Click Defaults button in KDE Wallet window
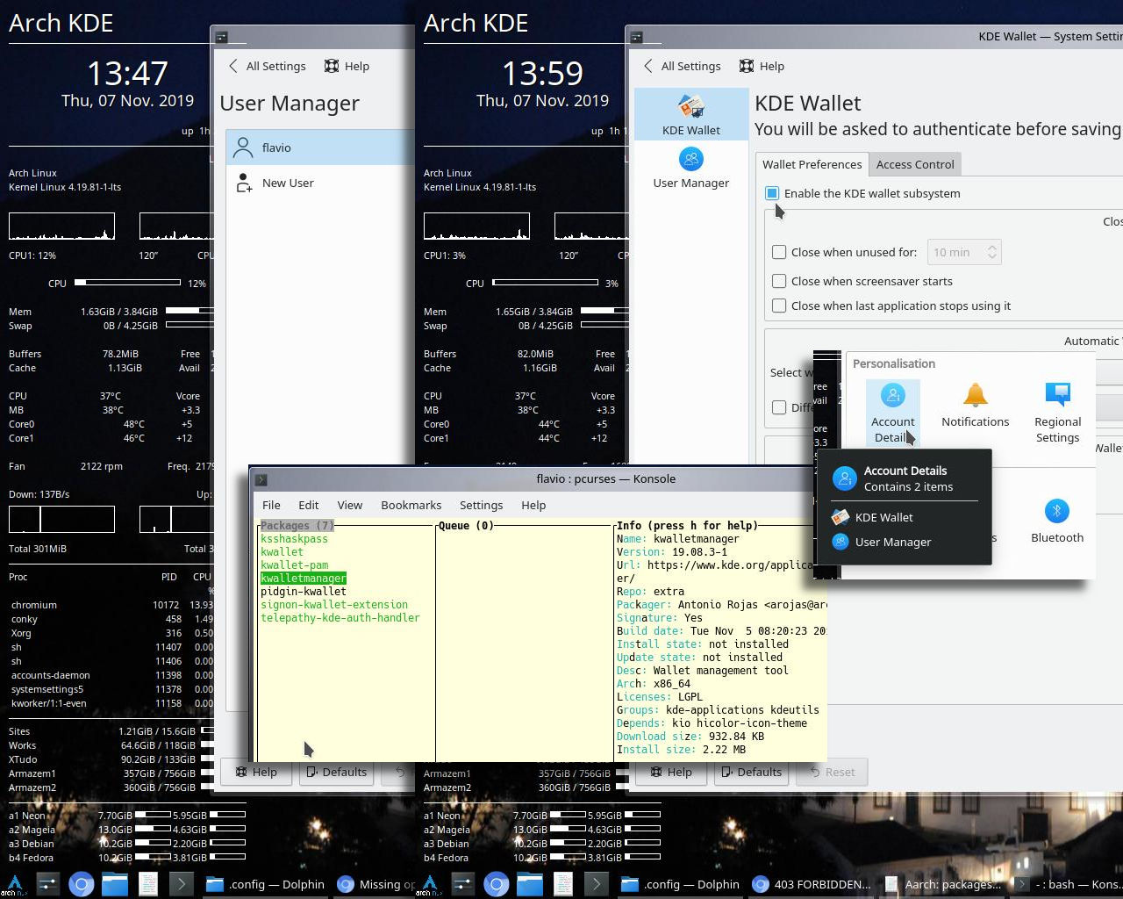 point(751,772)
